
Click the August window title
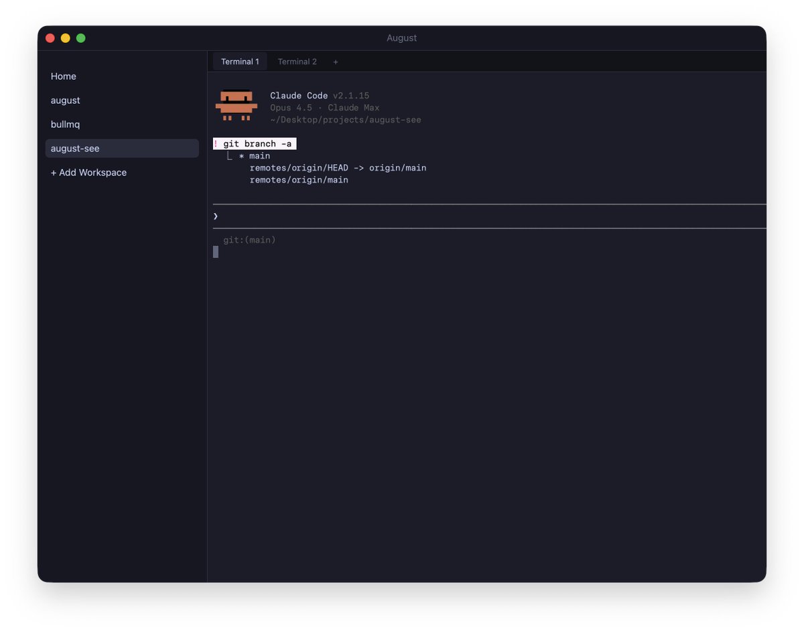click(402, 38)
